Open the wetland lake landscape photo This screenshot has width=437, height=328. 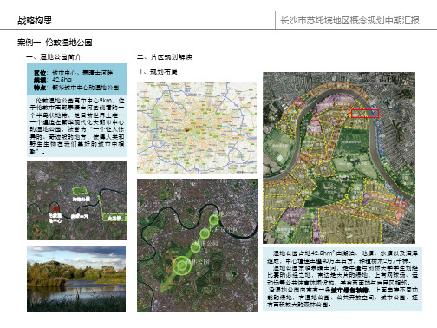pyautogui.click(x=76, y=279)
